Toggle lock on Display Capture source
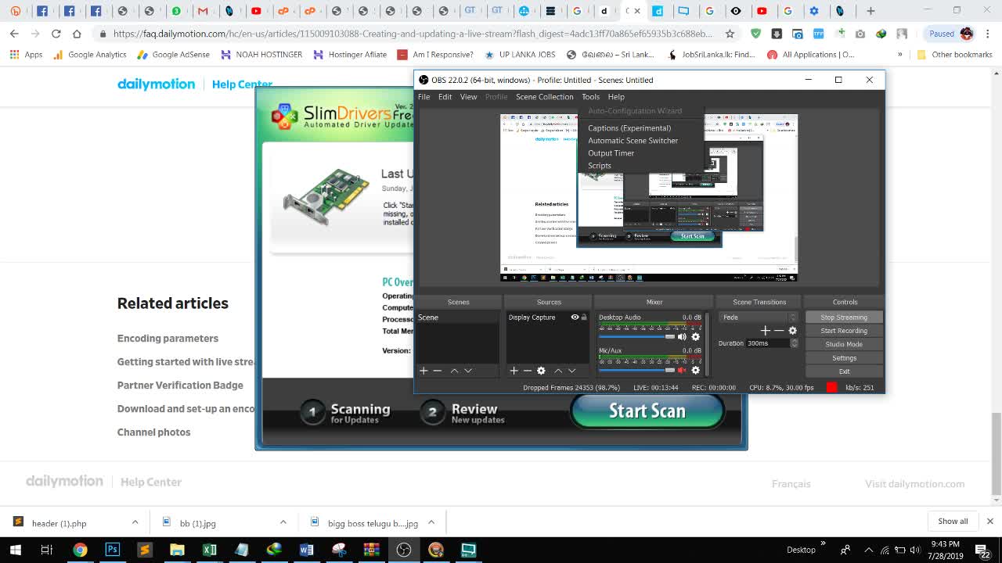Screen dimensions: 1002x563 (584, 317)
